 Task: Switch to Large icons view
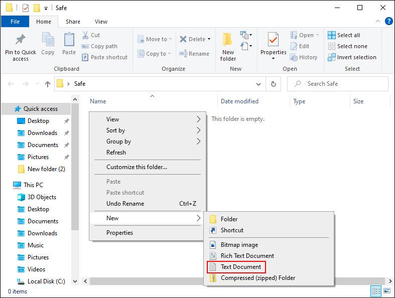point(387,291)
